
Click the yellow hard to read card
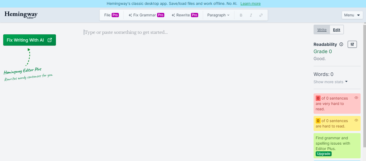pos(337,123)
